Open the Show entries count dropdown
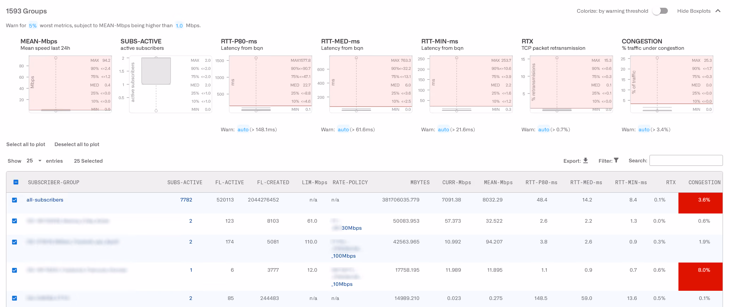Screen dimensions: 730x307 click(34, 161)
